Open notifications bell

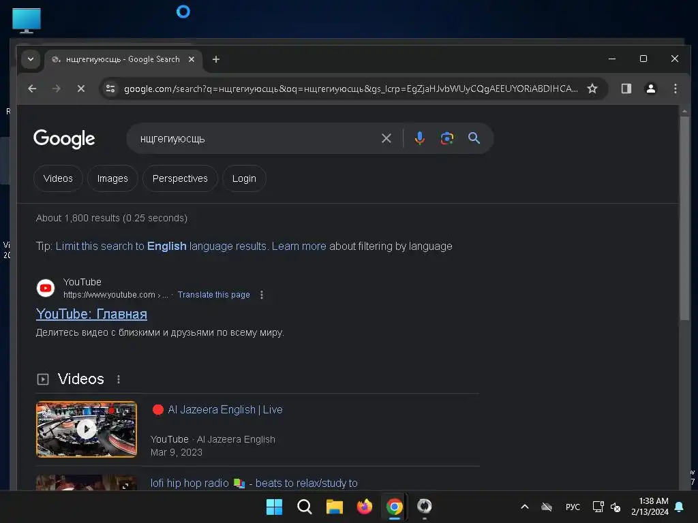[x=680, y=507]
